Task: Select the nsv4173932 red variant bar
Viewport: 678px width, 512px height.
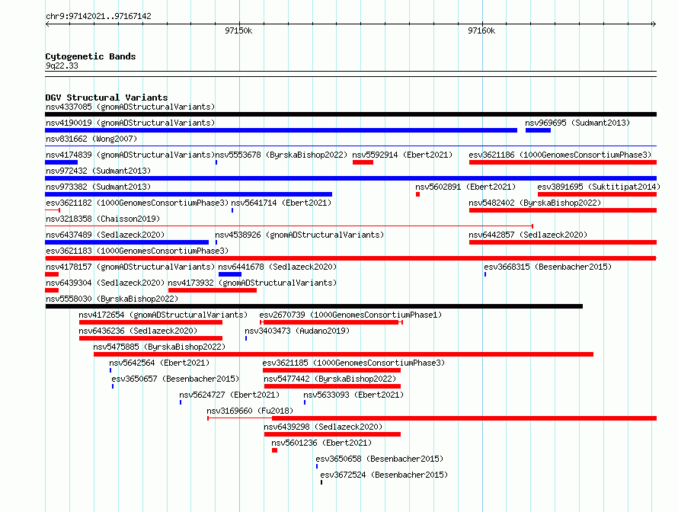Action: (213, 290)
